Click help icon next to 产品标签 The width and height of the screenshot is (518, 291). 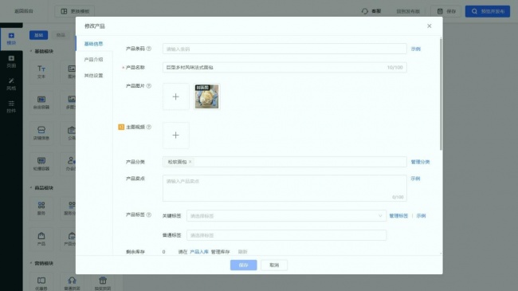tap(149, 214)
